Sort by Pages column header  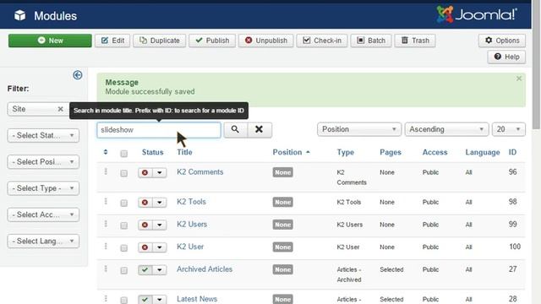(391, 152)
